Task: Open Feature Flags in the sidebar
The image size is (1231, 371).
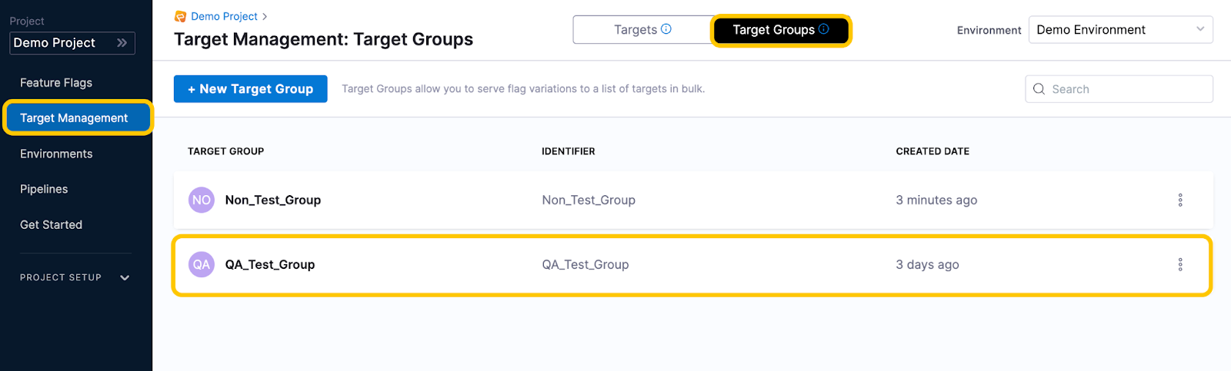Action: (56, 82)
